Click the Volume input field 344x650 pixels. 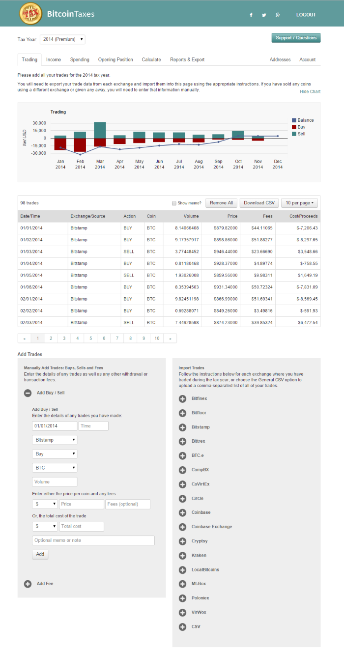click(x=55, y=482)
